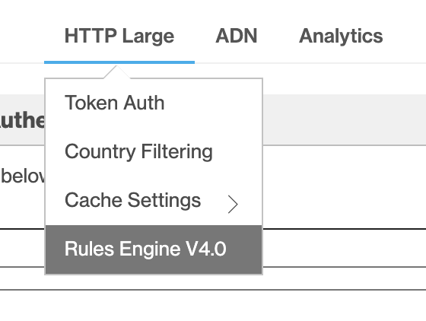
Task: Choose Country Filtering menu entry
Action: (x=154, y=152)
